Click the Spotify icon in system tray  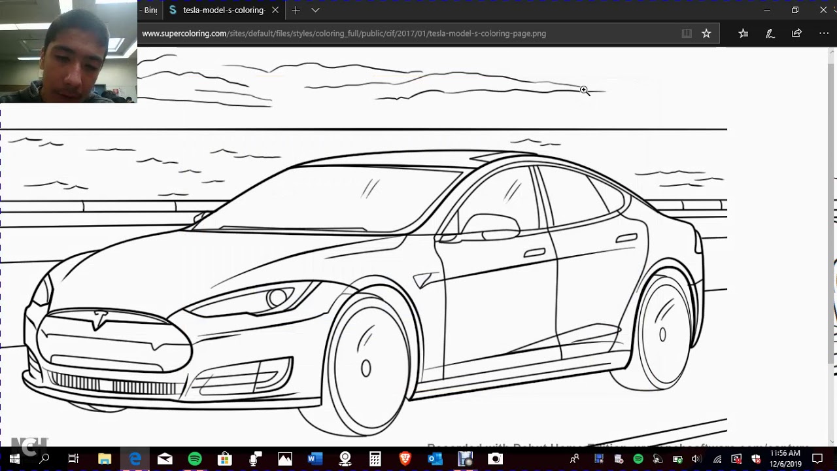(x=638, y=459)
